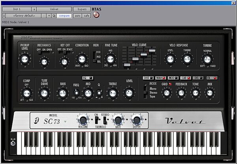Click the Velvet logo on silver panel
Viewport: 237px width, 164px height.
pyautogui.click(x=186, y=121)
